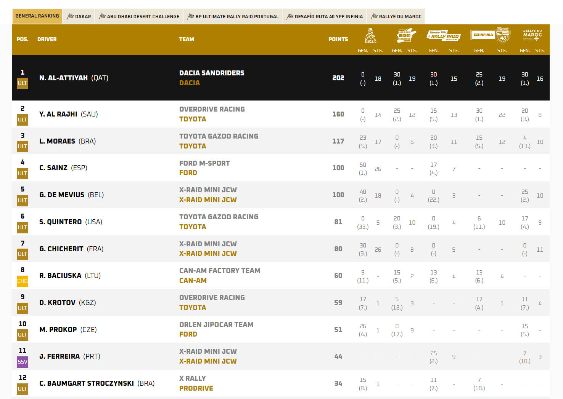This screenshot has width=563, height=399.
Task: Click the flag icon on Desafío Ruta 40 tab
Action: point(290,16)
